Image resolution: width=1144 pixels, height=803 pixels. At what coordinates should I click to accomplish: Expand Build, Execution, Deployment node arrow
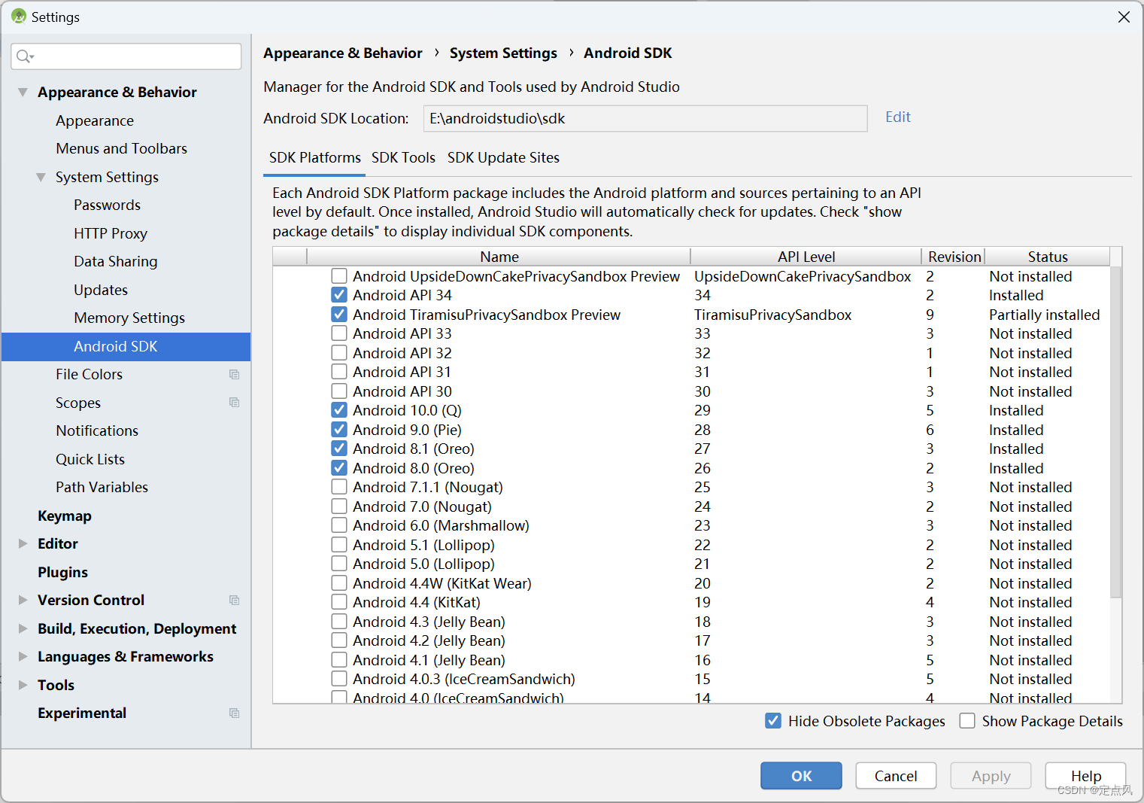pyautogui.click(x=23, y=628)
